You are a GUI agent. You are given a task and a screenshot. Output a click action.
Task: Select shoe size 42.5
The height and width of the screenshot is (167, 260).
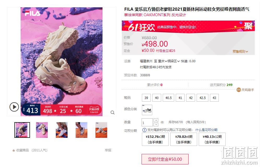tap(202, 98)
